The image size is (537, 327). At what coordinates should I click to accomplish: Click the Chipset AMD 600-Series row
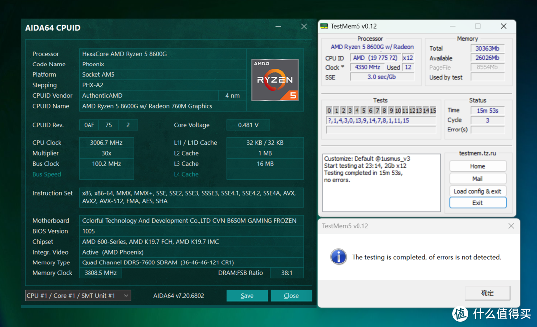(x=191, y=242)
